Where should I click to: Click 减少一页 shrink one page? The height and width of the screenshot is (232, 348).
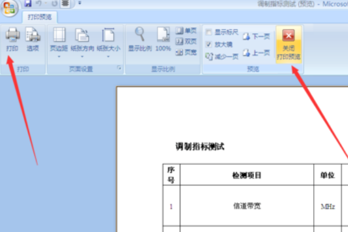coord(222,57)
